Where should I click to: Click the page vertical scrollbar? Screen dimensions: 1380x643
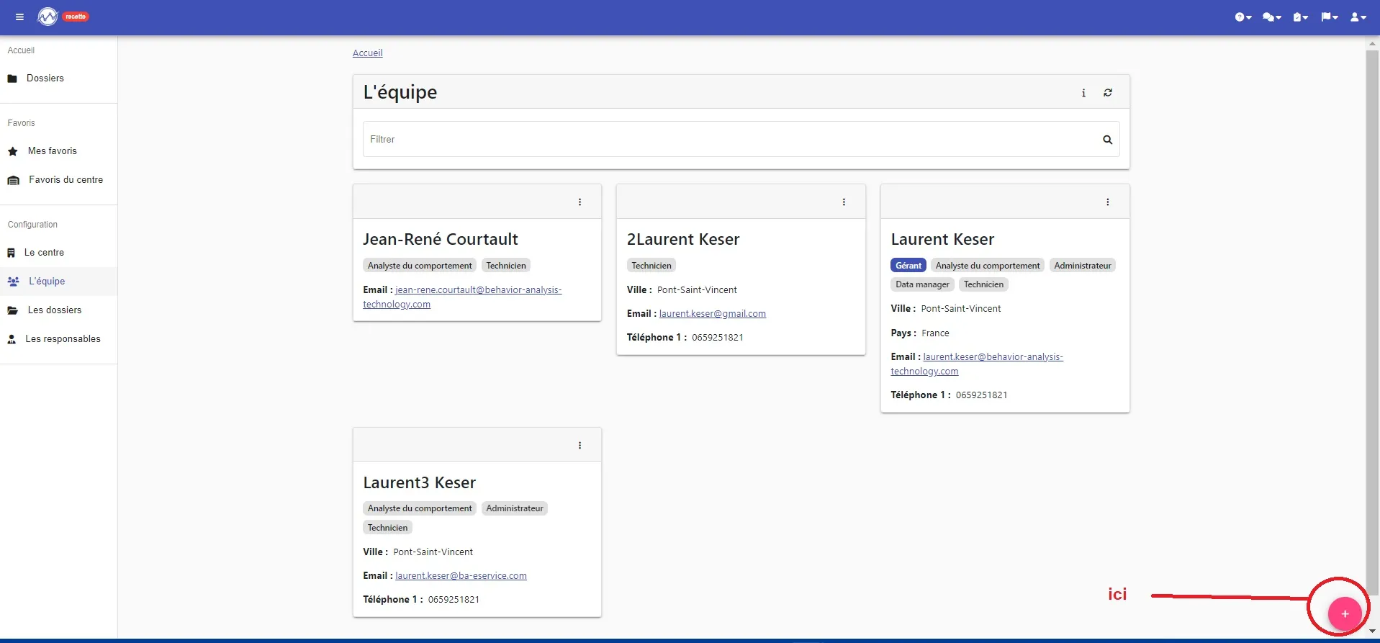pyautogui.click(x=1372, y=317)
